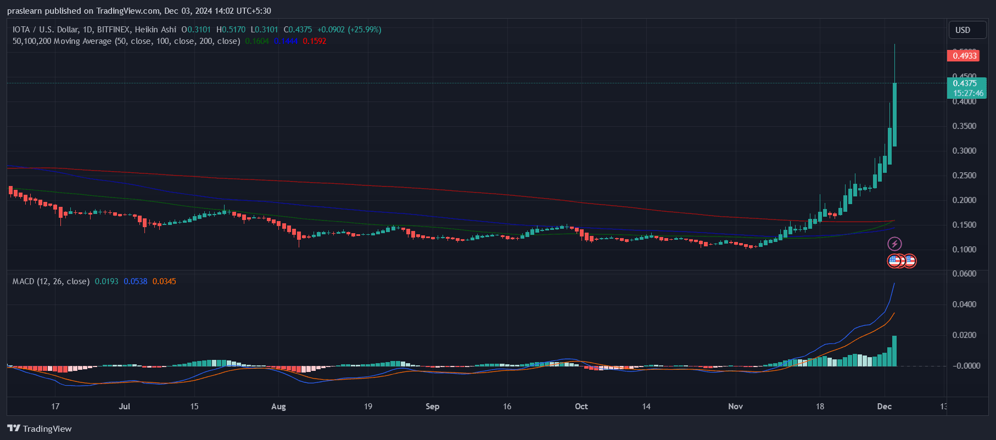Click the Jul label on the time axis
996x440 pixels.
tap(125, 407)
